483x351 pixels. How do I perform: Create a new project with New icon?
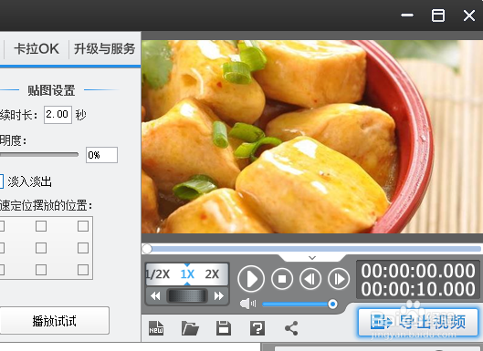tap(156, 328)
